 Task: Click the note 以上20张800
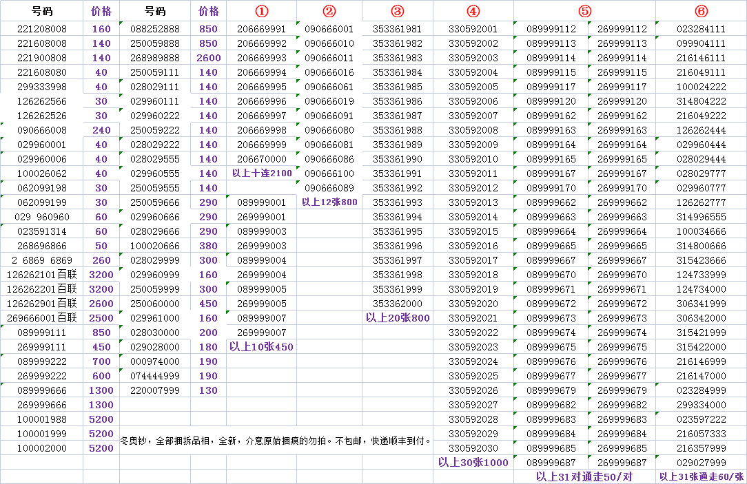398,318
